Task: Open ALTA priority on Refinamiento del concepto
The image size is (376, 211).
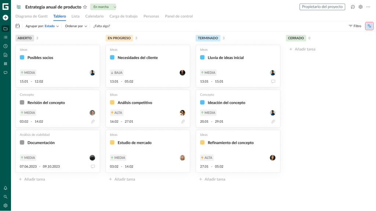Action: point(207,158)
